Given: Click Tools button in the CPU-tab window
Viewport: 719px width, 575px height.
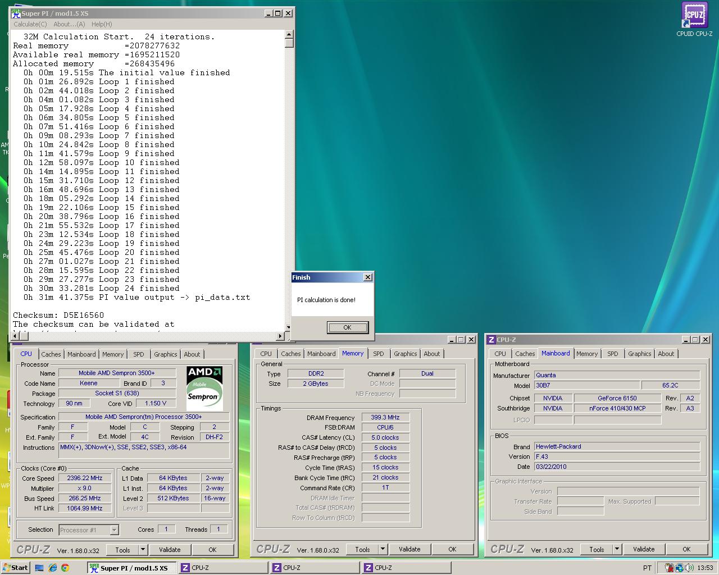Looking at the screenshot, I should click(x=122, y=550).
